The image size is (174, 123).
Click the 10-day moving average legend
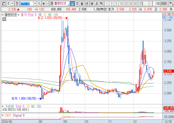tap(40, 15)
